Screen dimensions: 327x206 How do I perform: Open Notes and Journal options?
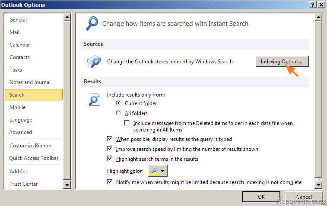point(33,82)
